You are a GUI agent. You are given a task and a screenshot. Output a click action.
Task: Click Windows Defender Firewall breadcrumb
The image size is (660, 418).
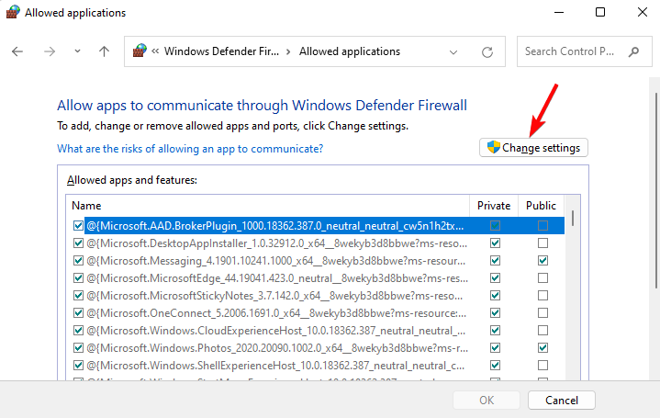point(221,51)
